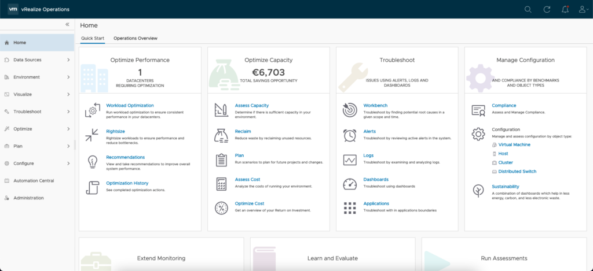The image size is (593, 271).
Task: Click the Compliance certificate icon
Action: tap(478, 110)
